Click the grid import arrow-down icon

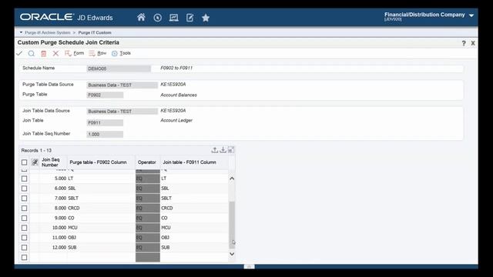tap(223, 150)
